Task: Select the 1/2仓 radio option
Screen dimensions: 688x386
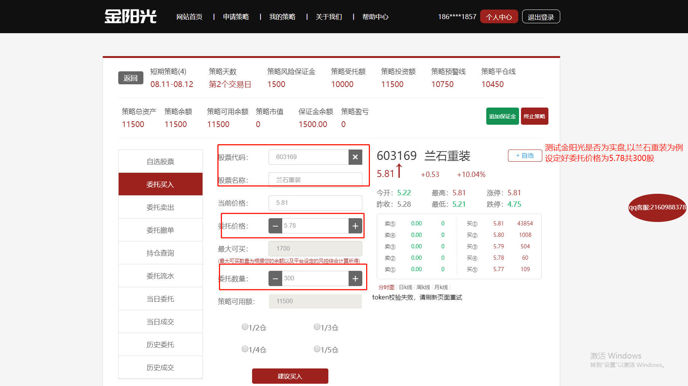Action: (245, 327)
